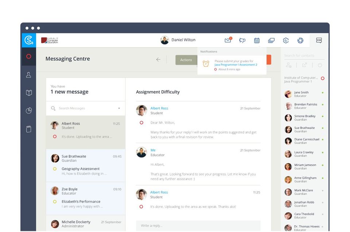Click the external link icon in contacts panel

tap(304, 65)
